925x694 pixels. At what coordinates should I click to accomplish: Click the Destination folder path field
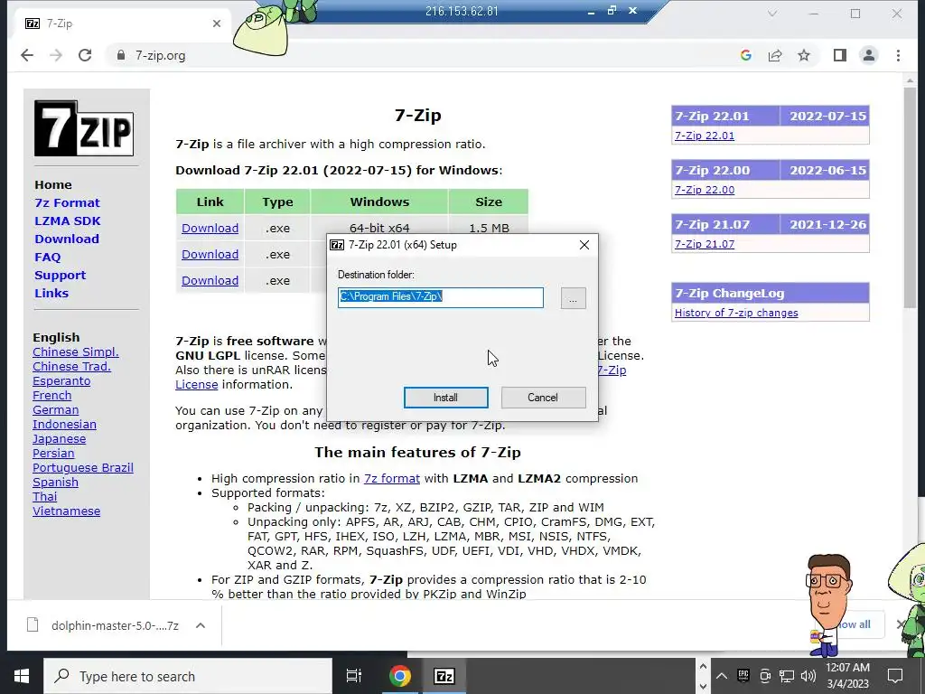coord(441,297)
